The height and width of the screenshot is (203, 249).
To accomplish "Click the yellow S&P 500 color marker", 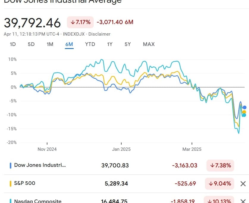I will 10,183.
